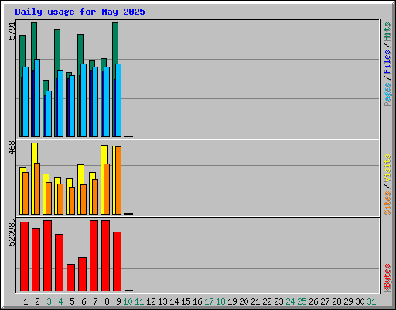Click day 29 on the date axis
Screen dimensions: 396x310
[348, 301]
